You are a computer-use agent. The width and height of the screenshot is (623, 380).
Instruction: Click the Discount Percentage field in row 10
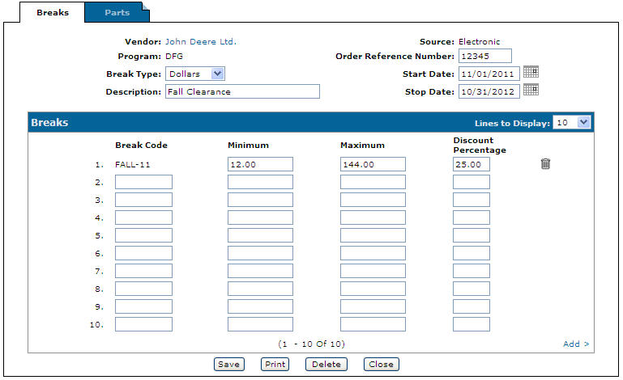pyautogui.click(x=472, y=324)
